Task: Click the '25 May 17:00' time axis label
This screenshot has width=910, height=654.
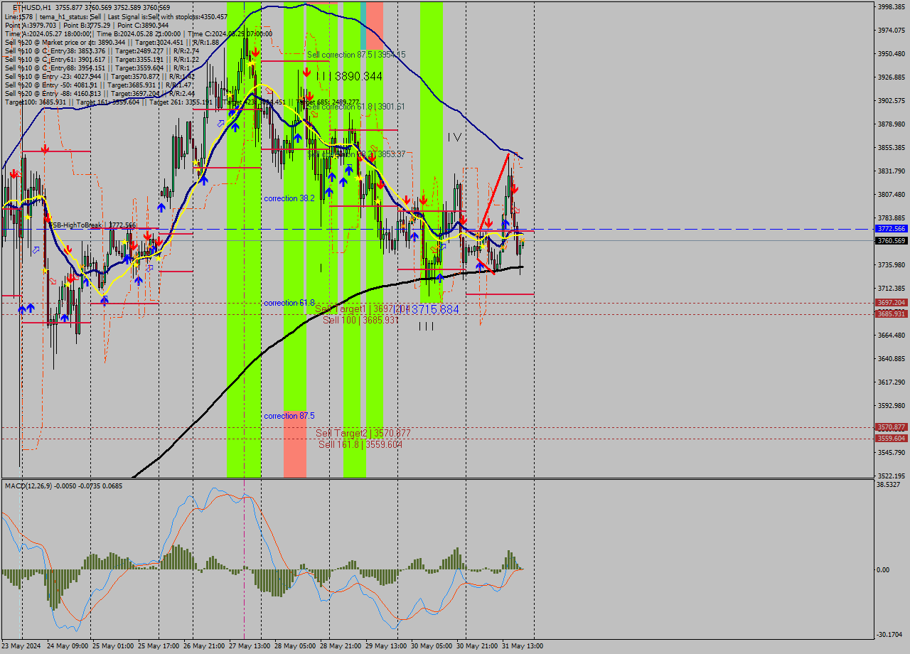Action: [160, 646]
